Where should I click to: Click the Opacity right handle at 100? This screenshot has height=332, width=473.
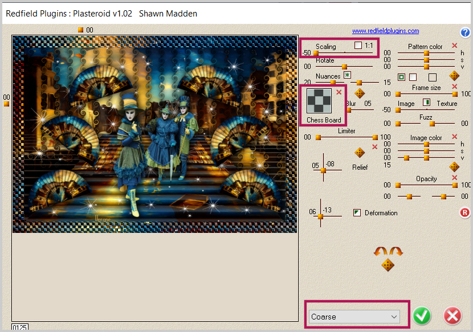[455, 185]
